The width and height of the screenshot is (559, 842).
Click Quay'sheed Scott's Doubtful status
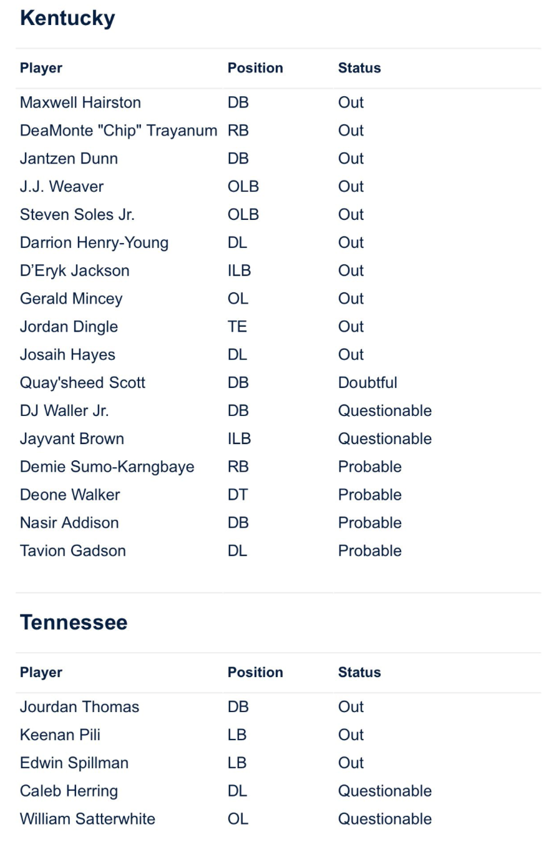(367, 382)
